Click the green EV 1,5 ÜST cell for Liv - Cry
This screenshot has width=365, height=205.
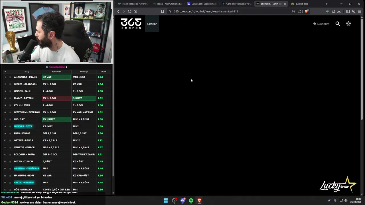point(56,119)
